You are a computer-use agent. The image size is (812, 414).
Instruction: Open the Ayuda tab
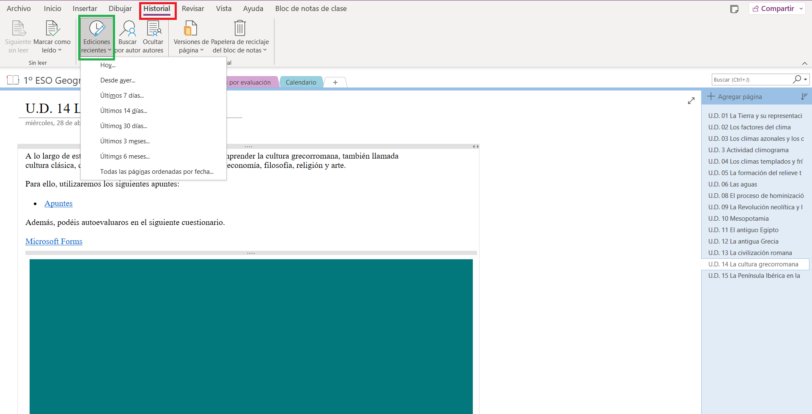(x=253, y=8)
